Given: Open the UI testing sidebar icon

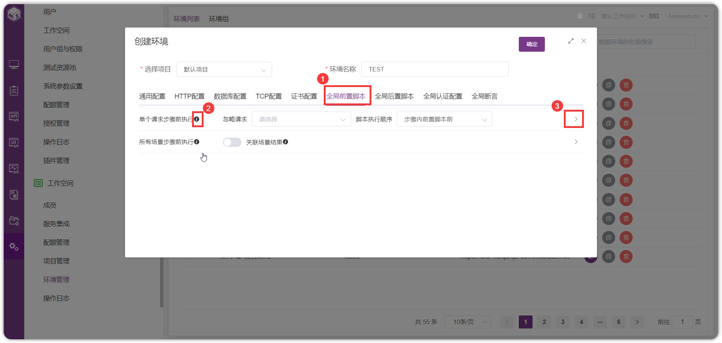Looking at the screenshot, I should (14, 142).
